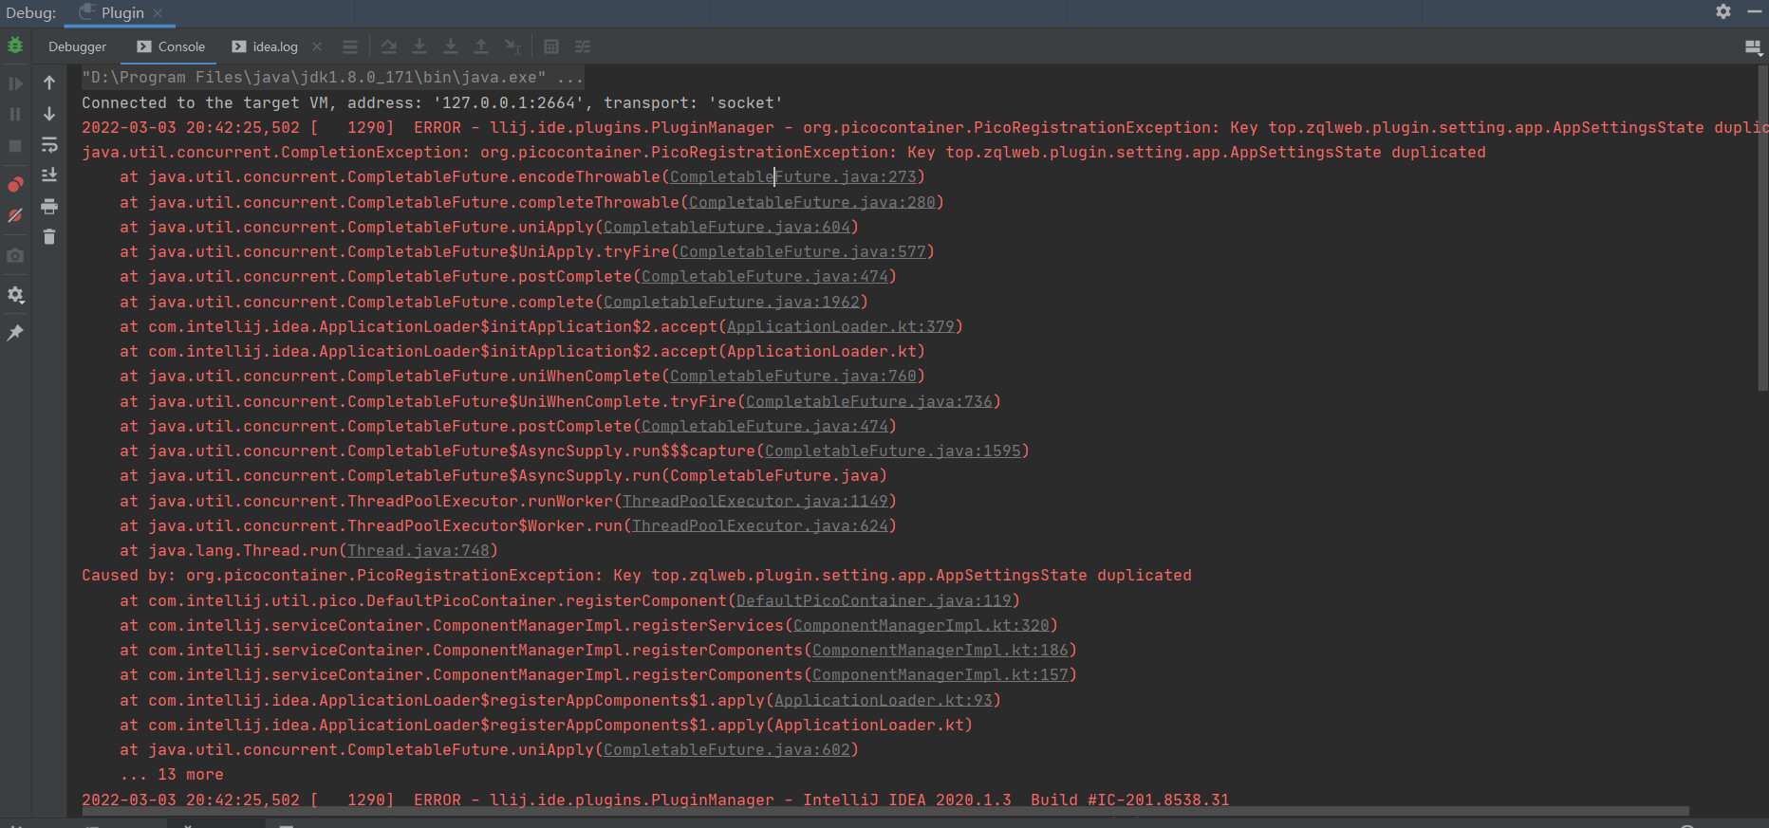1769x828 pixels.
Task: Select the Console tab
Action: tap(171, 46)
